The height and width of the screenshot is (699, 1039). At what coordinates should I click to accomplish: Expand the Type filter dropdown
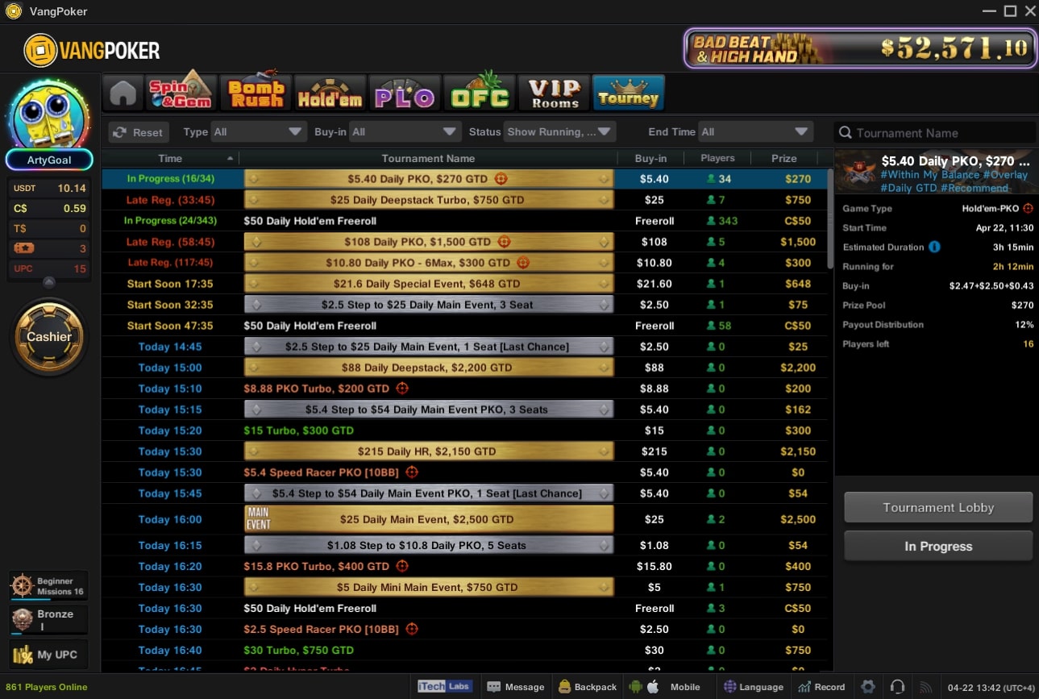[x=258, y=132]
